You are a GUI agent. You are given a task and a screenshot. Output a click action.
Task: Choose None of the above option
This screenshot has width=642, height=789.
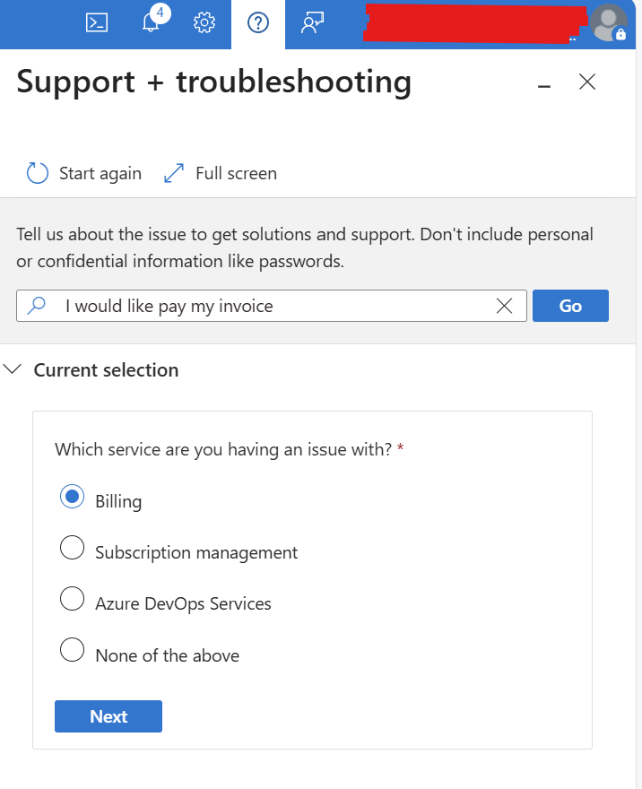[72, 650]
